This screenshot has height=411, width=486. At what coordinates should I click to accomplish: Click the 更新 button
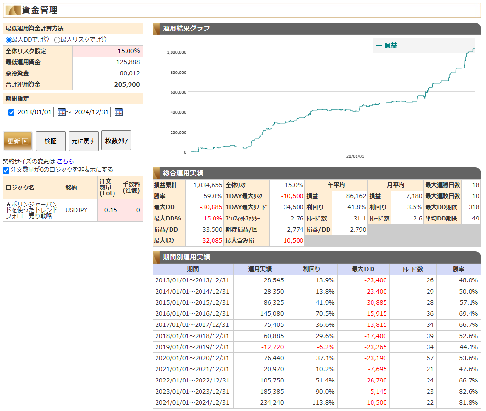click(18, 141)
